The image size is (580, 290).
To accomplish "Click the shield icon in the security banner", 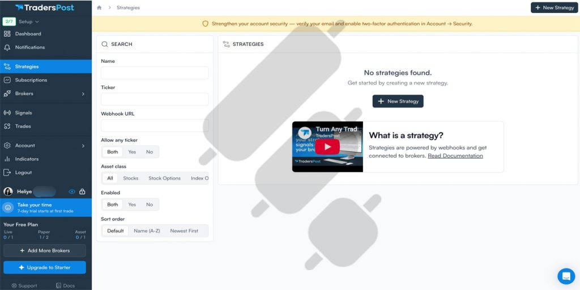I will pos(205,24).
